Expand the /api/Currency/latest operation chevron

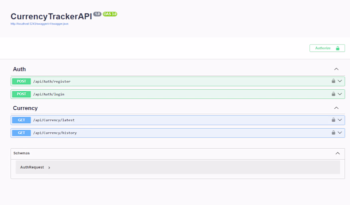click(x=339, y=120)
